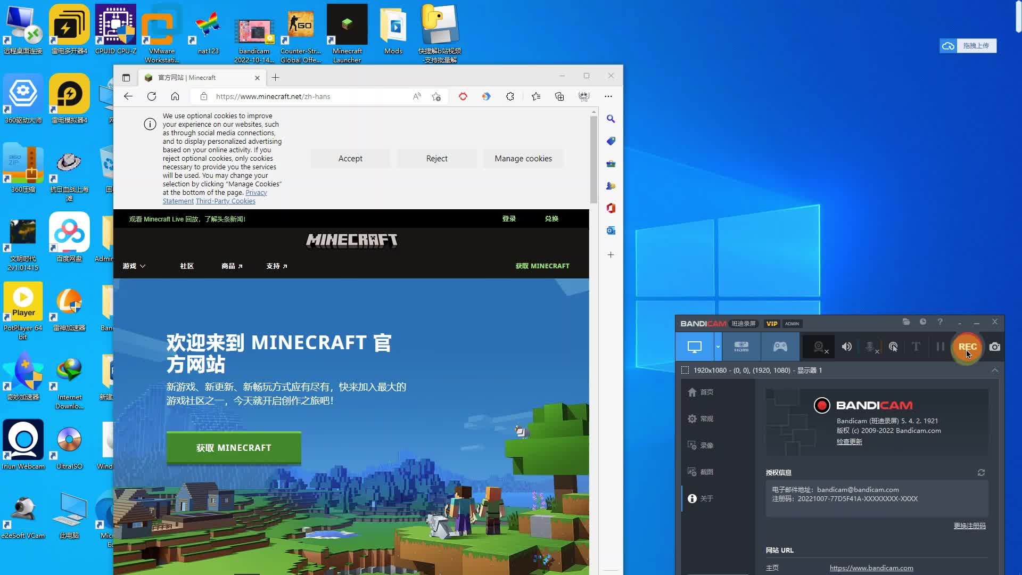Screen dimensions: 1022x575
Task: Open Edge settings and more menu
Action: coord(608,96)
